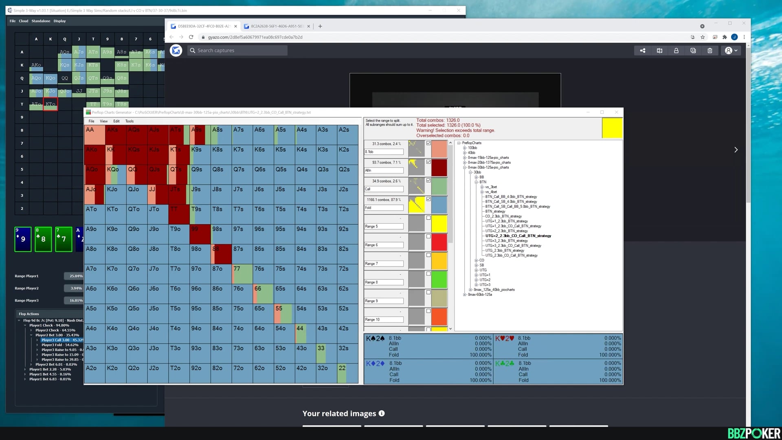Uncheck the 8.1bb range checkbox
782x440 pixels.
coord(428,143)
